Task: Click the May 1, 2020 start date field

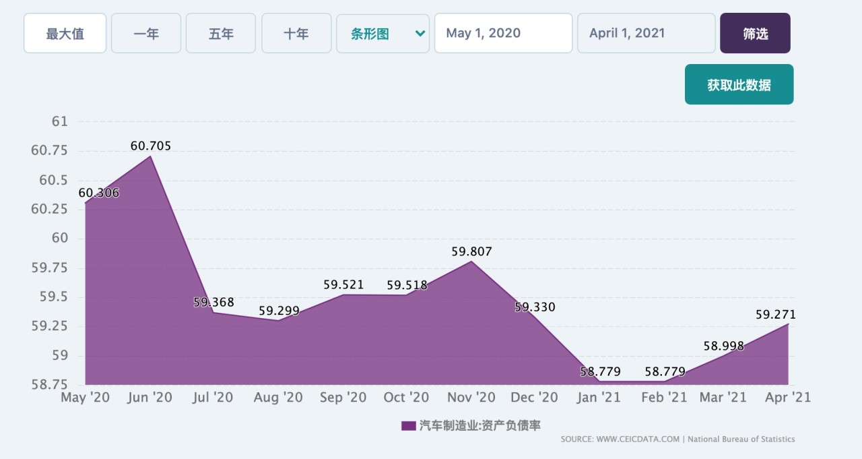Action: coord(502,33)
